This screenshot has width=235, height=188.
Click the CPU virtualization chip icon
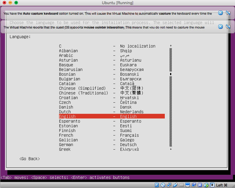200,185
